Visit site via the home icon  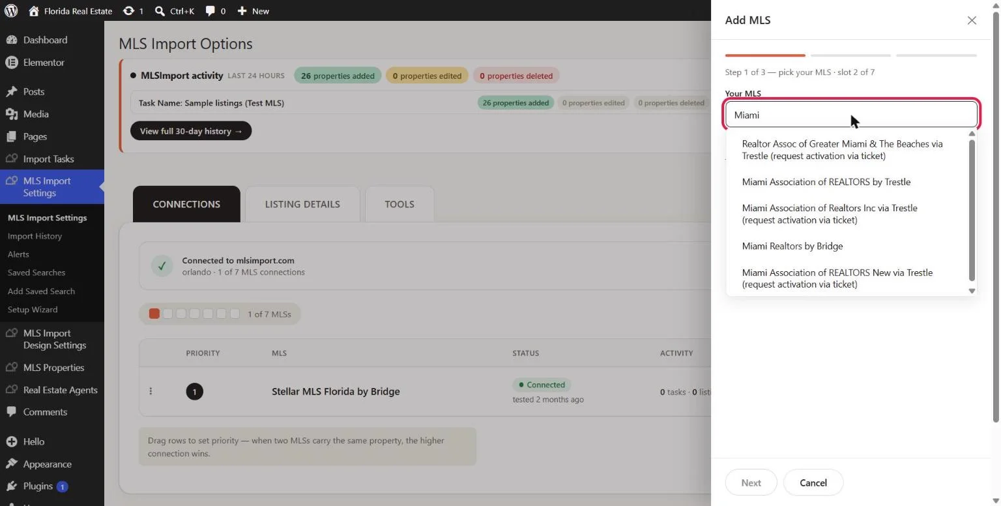(x=34, y=11)
